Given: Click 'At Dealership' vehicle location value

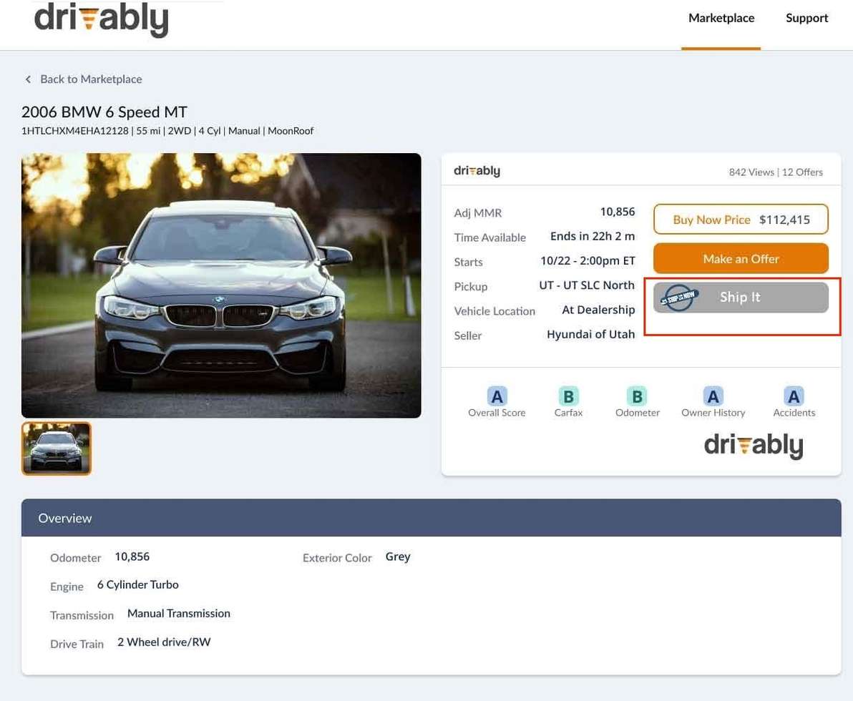Looking at the screenshot, I should pyautogui.click(x=598, y=310).
